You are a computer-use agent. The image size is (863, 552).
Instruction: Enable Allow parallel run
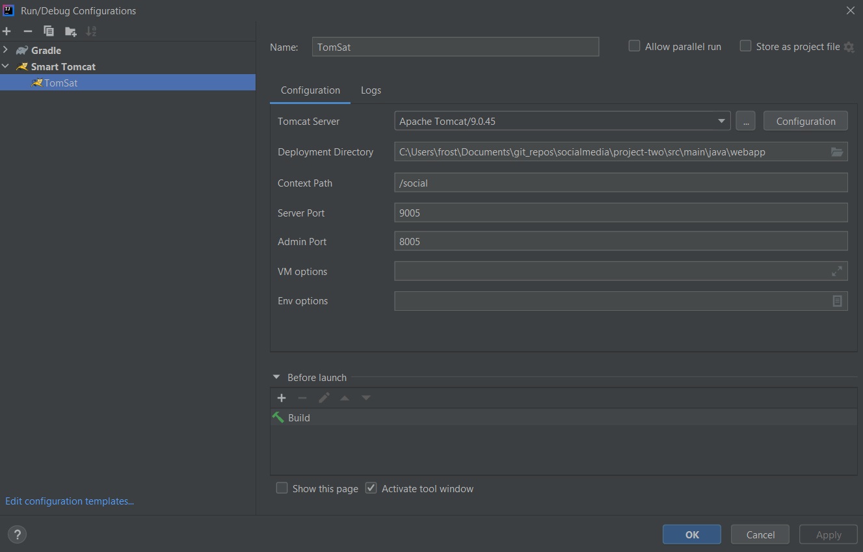pyautogui.click(x=633, y=46)
